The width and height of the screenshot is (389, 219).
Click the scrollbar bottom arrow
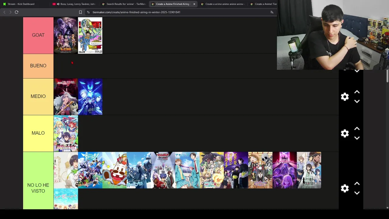click(x=387, y=208)
